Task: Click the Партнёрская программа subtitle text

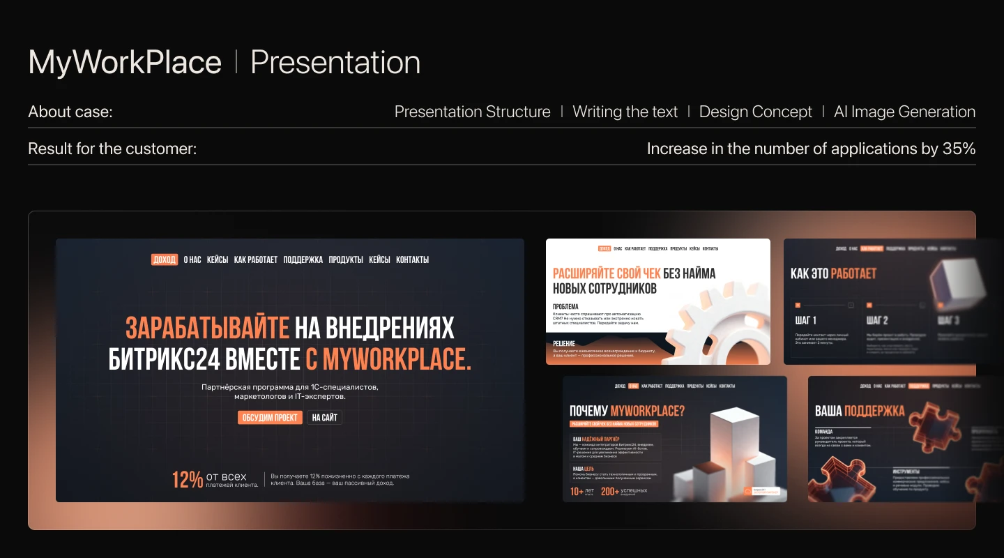Action: [x=290, y=391]
